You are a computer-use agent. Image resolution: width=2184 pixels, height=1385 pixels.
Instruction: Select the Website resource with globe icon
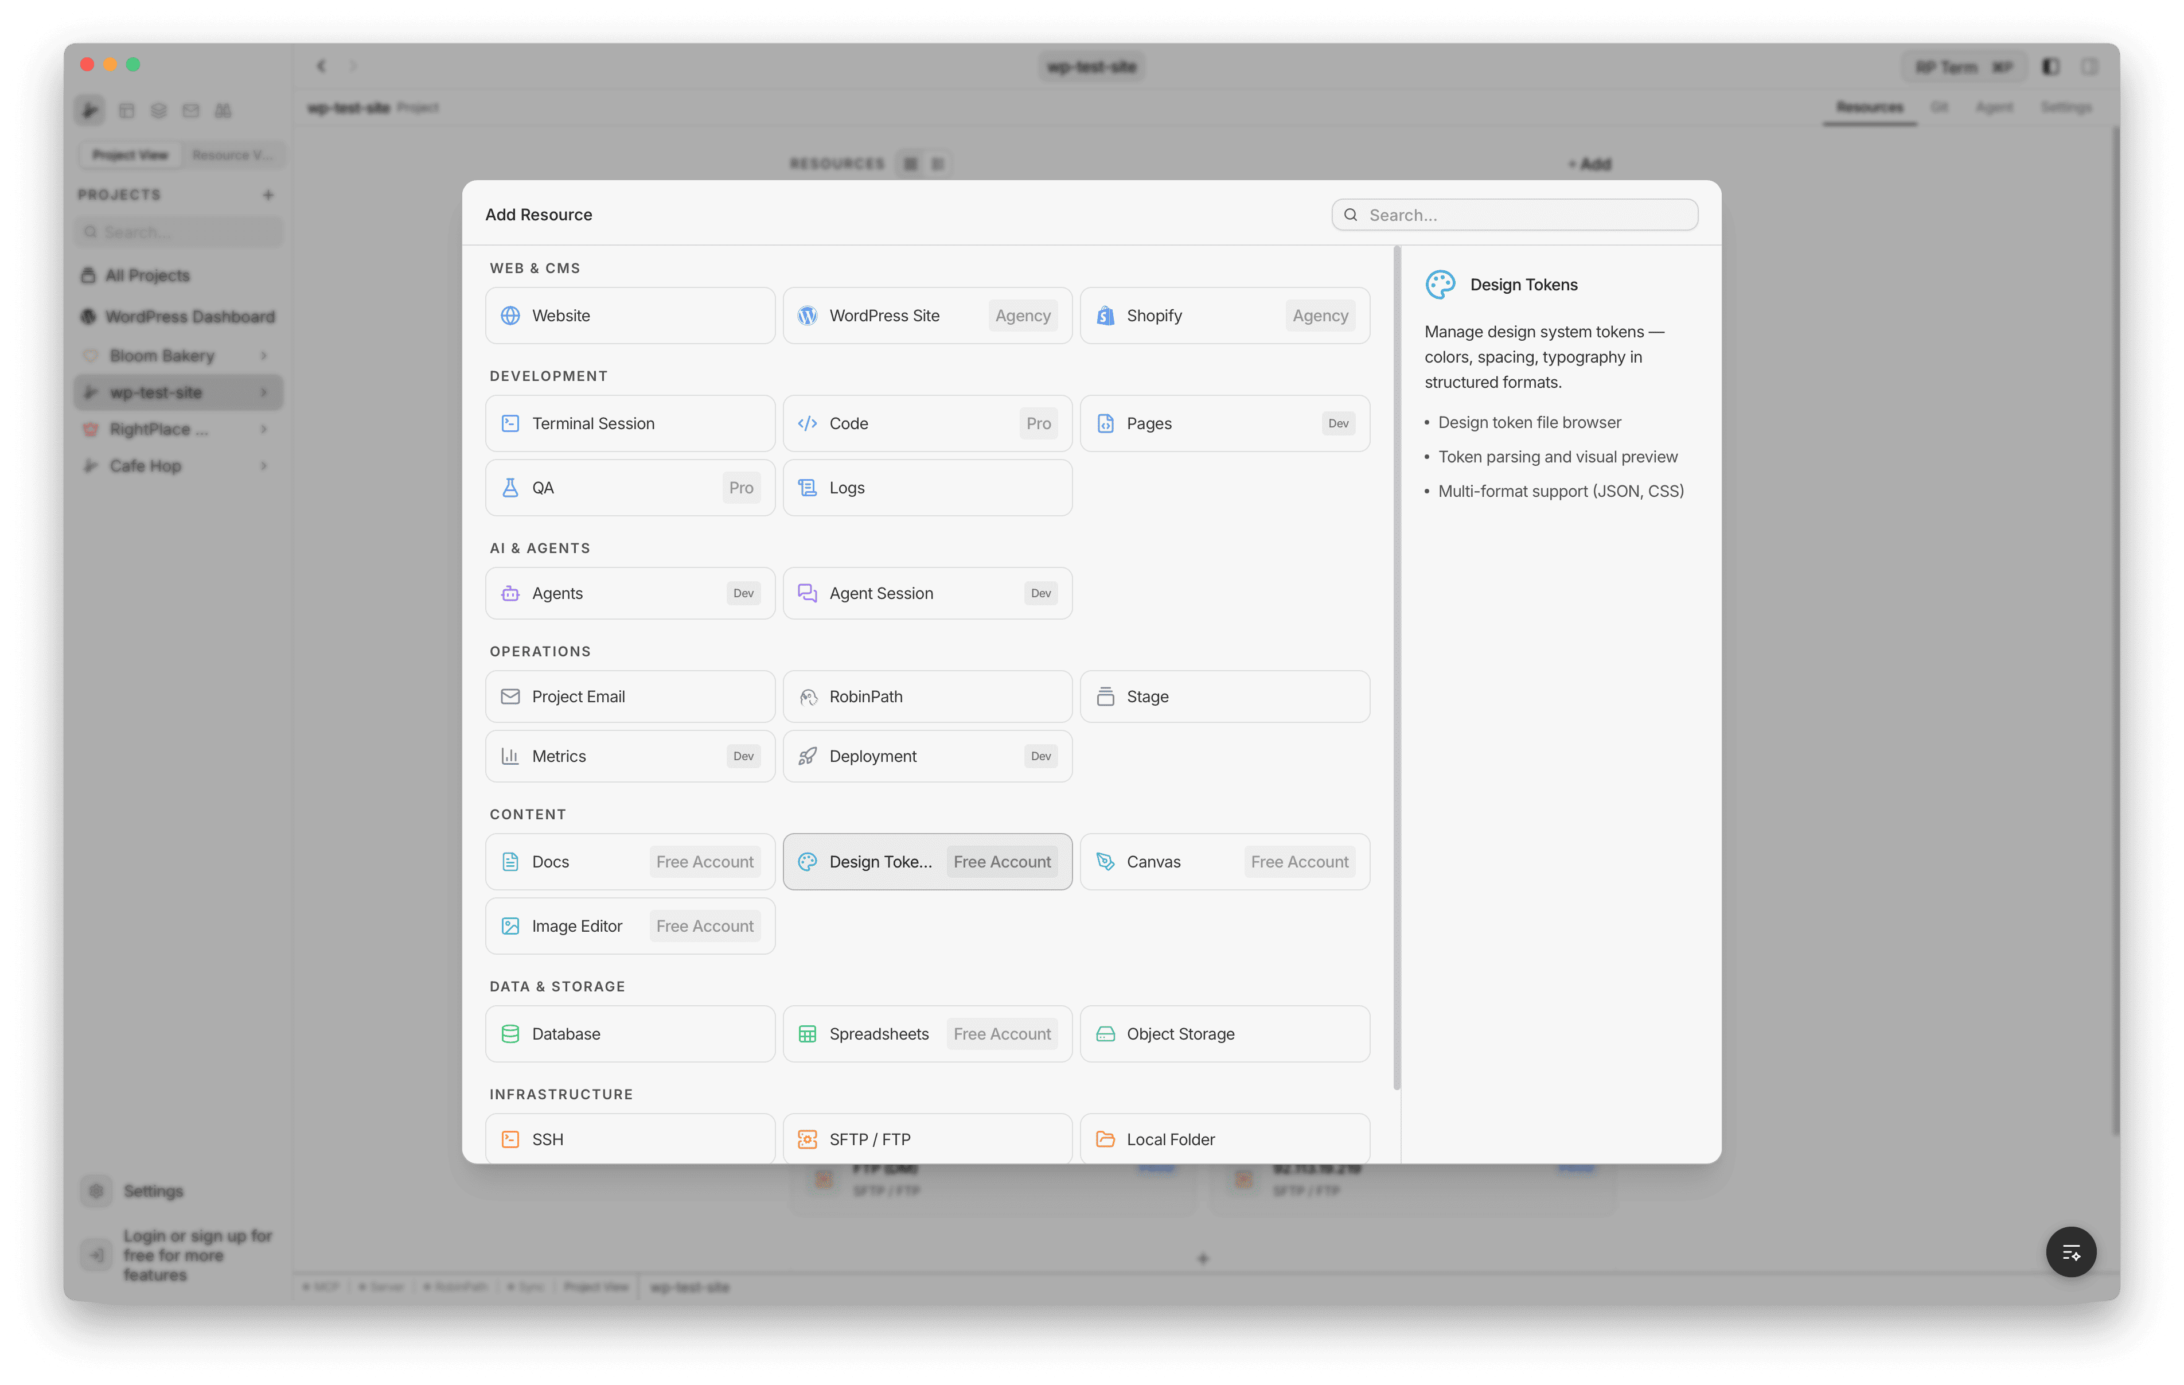(x=629, y=315)
